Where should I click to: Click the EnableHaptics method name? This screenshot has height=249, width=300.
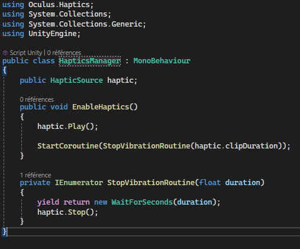[x=101, y=107]
